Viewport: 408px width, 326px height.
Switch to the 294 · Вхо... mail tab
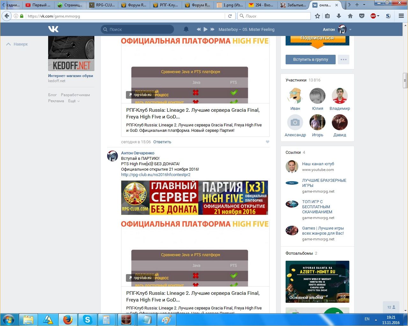pyautogui.click(x=262, y=5)
